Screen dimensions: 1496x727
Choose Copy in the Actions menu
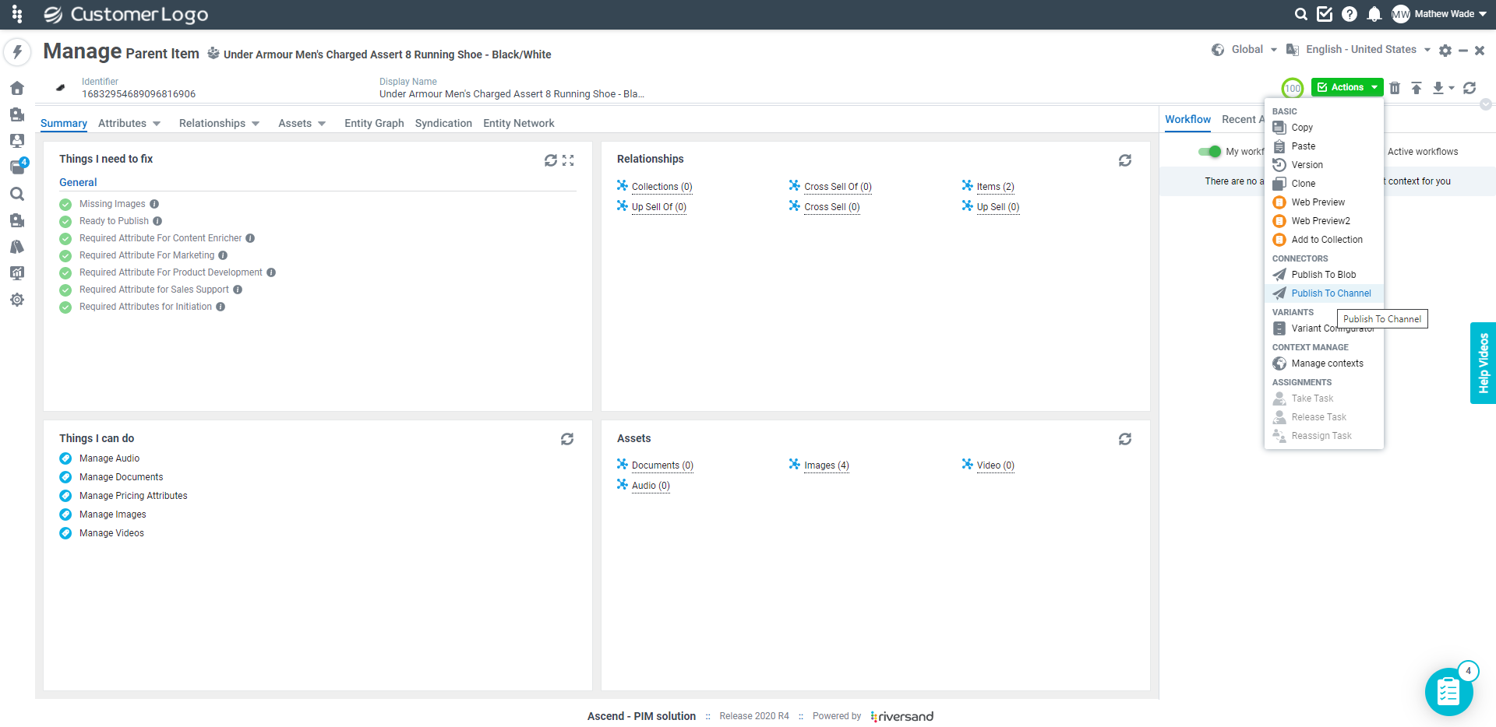tap(1324, 128)
